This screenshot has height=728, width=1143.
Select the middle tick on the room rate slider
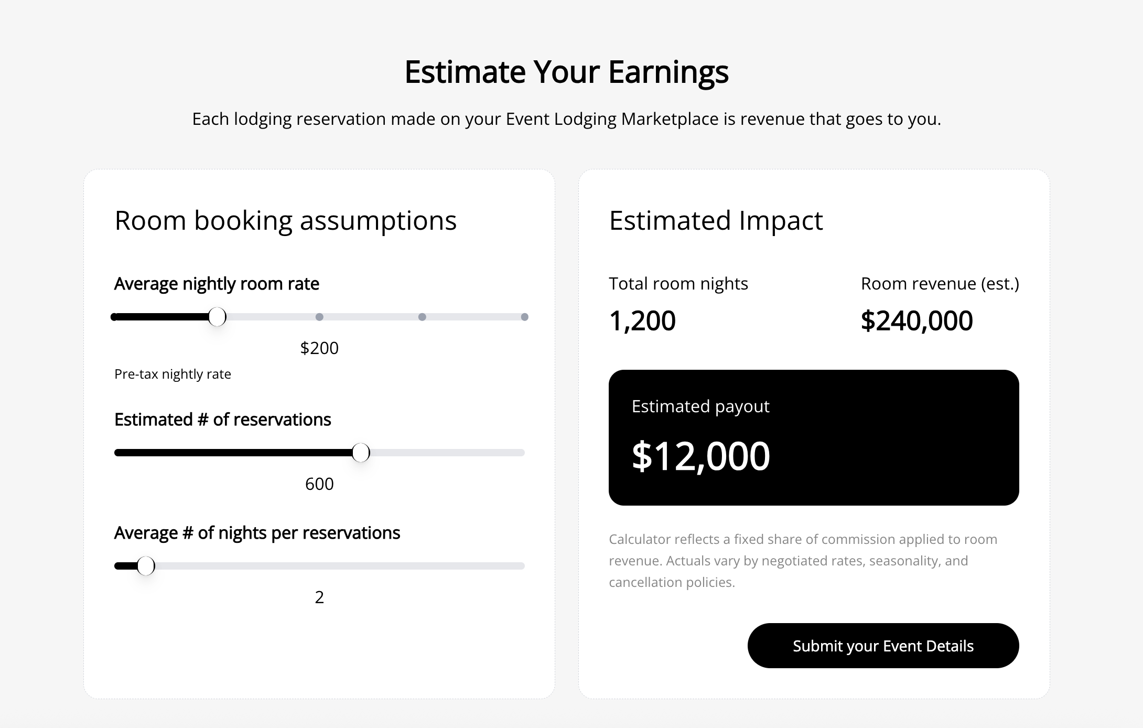click(x=319, y=317)
